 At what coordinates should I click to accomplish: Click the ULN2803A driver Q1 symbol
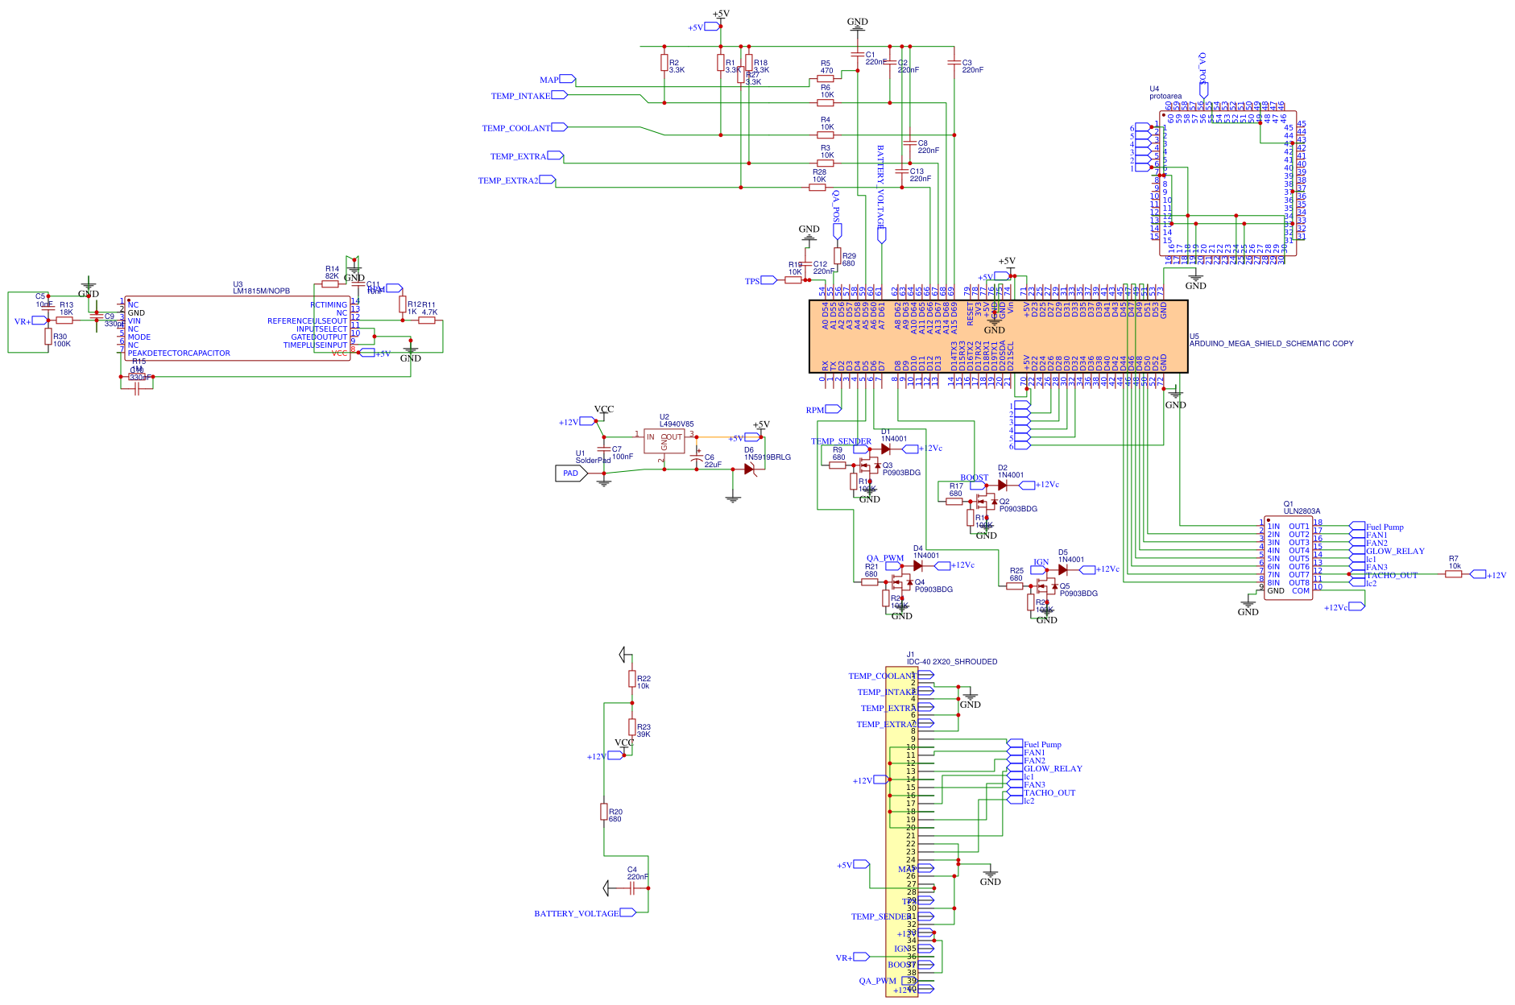[x=1289, y=556]
